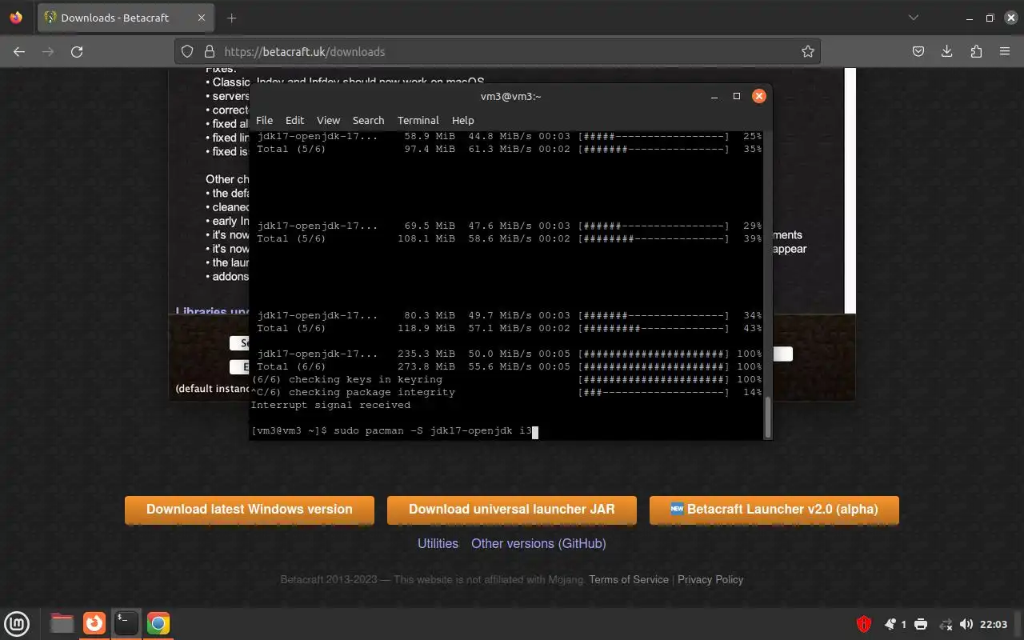This screenshot has width=1024, height=640.
Task: Open the volume speaker tray icon
Action: 966,624
